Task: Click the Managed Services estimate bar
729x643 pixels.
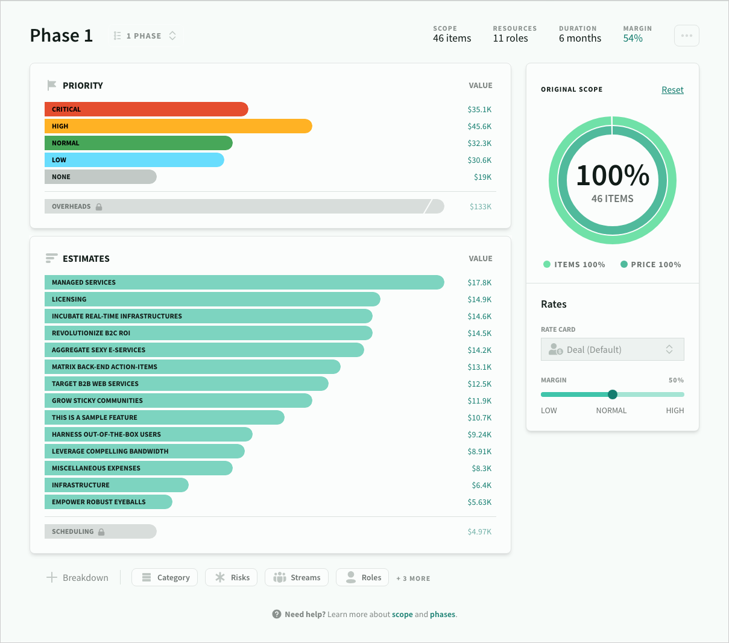Action: pyautogui.click(x=244, y=282)
